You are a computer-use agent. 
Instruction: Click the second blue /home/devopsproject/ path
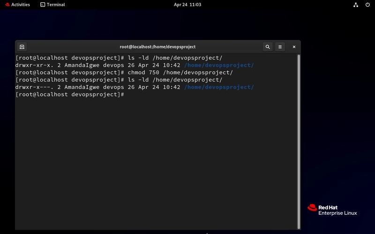tap(219, 87)
